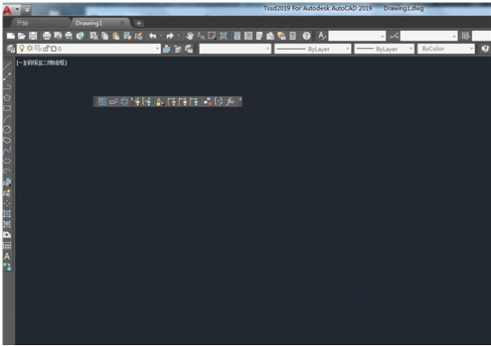Image resolution: width=491 pixels, height=346 pixels.
Task: Click the Open file folder icon
Action: click(x=21, y=36)
